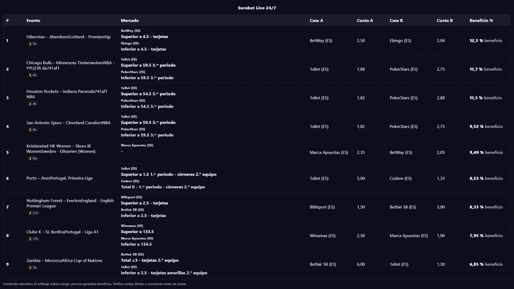This screenshot has height=289, width=514.
Task: Click the Cuota A column header
Action: [365, 20]
